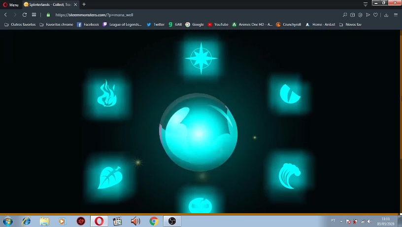
Task: Switch to OBS Studio in the taskbar
Action: point(172,221)
